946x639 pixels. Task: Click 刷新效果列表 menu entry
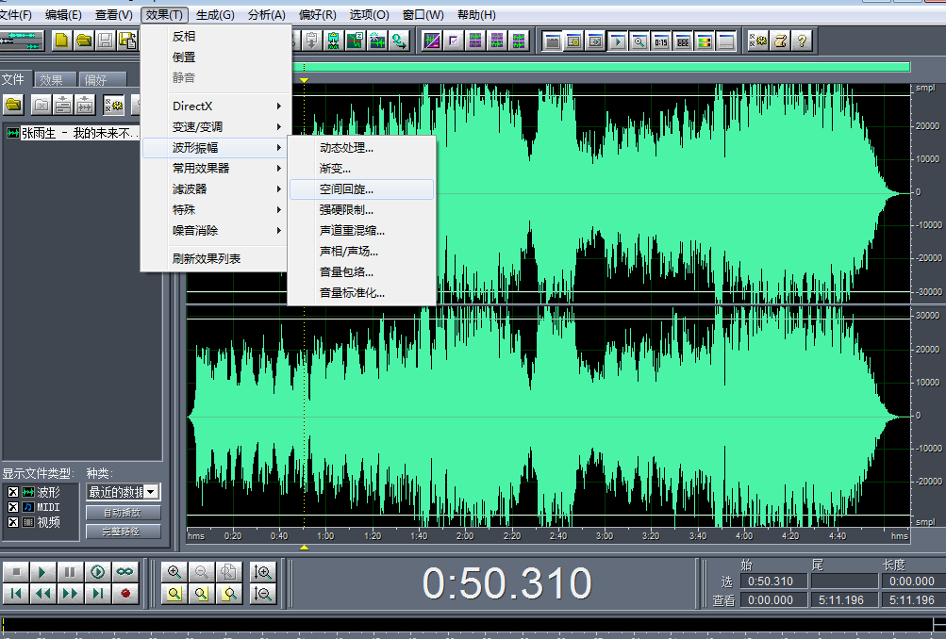214,258
